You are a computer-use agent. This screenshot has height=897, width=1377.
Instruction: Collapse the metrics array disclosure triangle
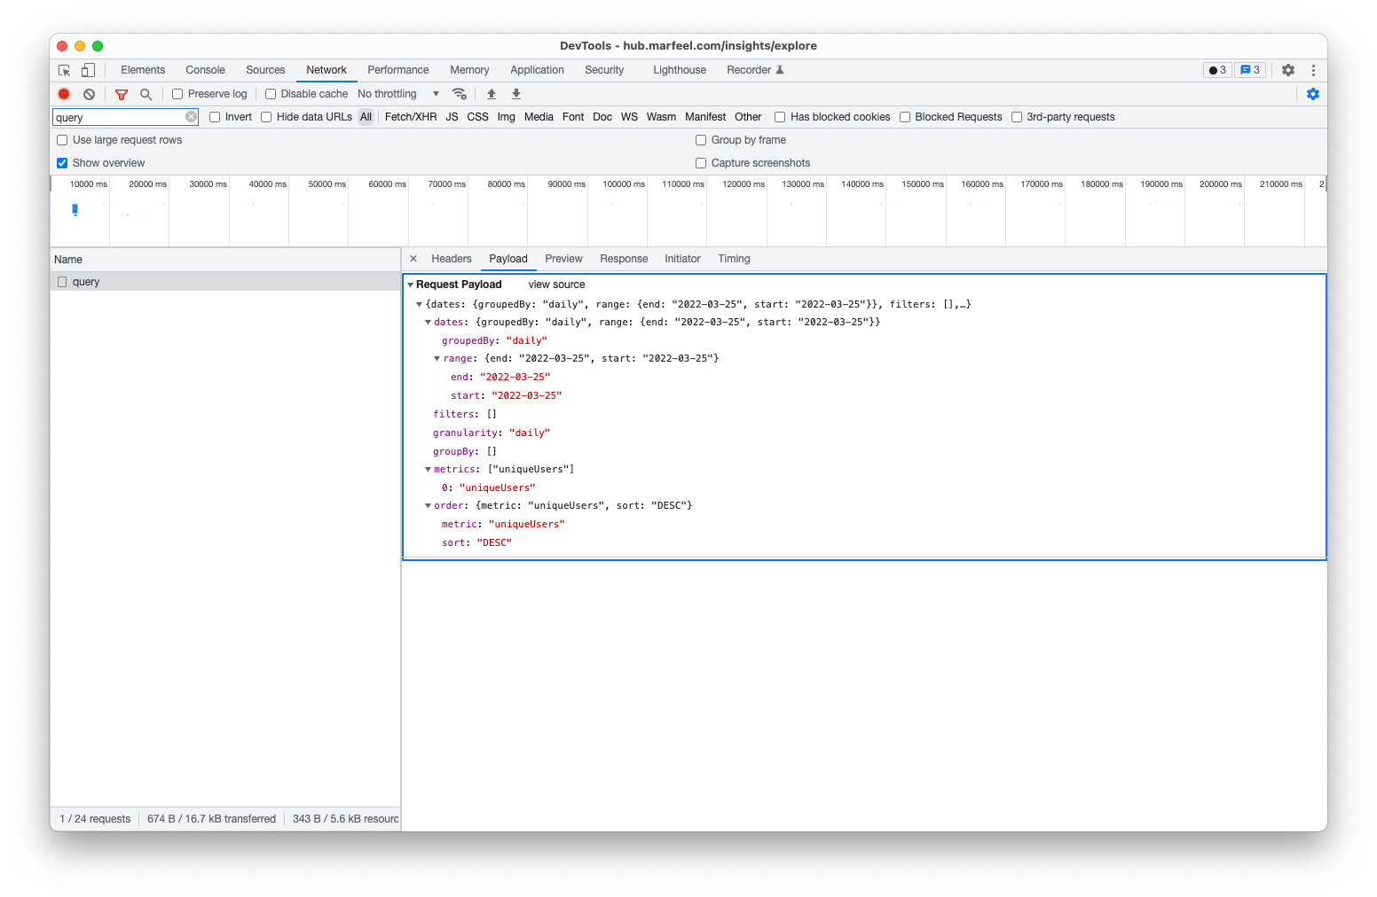coord(428,469)
